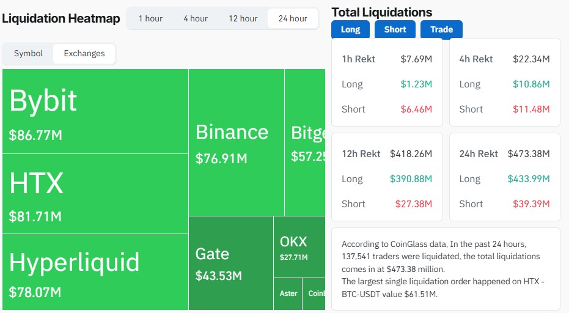The width and height of the screenshot is (569, 313).
Task: Open the OKX $27.71M heatmap tile
Action: (x=299, y=247)
